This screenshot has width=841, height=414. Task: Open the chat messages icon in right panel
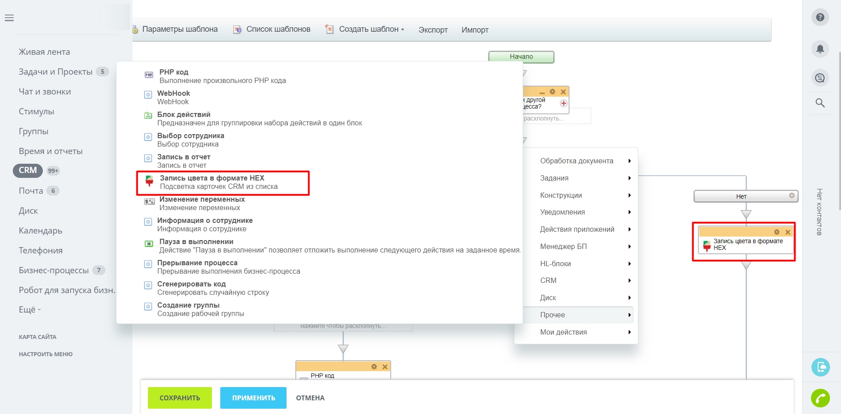point(820,78)
